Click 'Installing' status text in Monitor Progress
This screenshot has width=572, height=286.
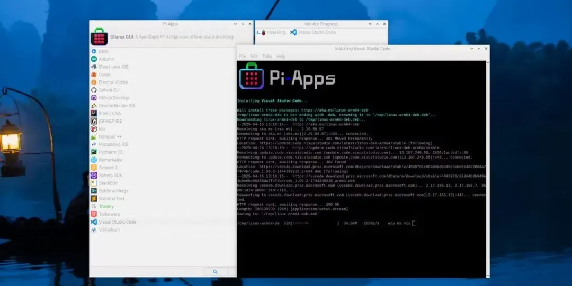click(x=276, y=32)
